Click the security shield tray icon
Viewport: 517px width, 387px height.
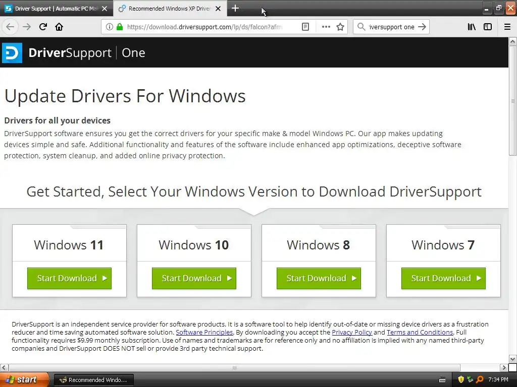coord(461,379)
